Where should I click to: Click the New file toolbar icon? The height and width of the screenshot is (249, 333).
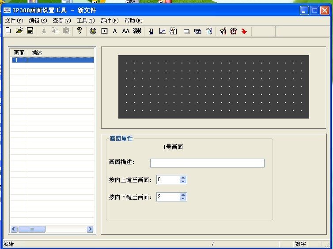tap(8, 31)
